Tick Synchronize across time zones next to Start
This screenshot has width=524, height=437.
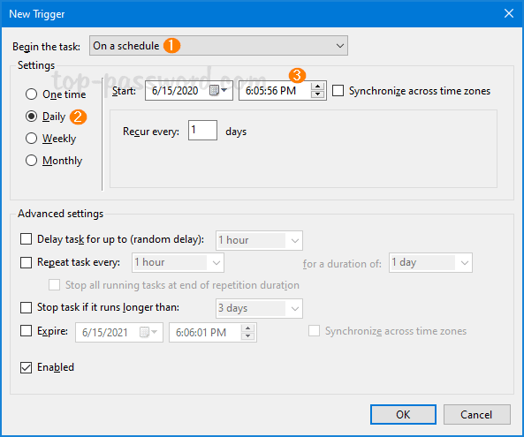pos(338,90)
